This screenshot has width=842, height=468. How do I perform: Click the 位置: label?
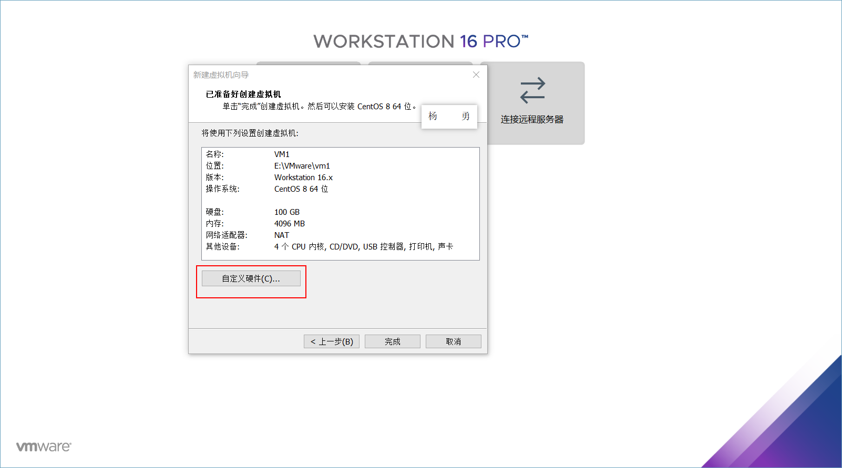[215, 165]
